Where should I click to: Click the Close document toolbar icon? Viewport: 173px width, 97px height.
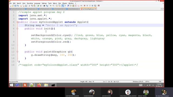click(x=21, y=6)
